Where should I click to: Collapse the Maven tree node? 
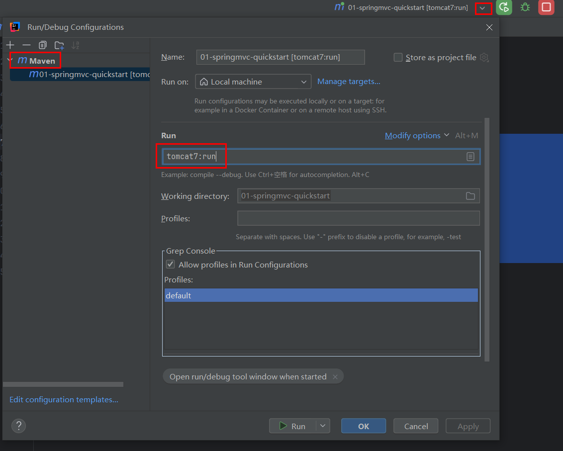(10, 60)
